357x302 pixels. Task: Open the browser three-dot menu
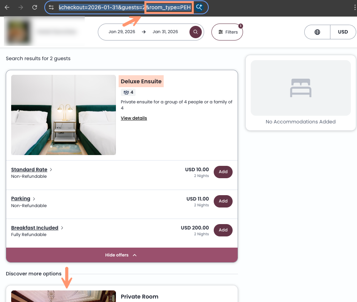(354, 7)
